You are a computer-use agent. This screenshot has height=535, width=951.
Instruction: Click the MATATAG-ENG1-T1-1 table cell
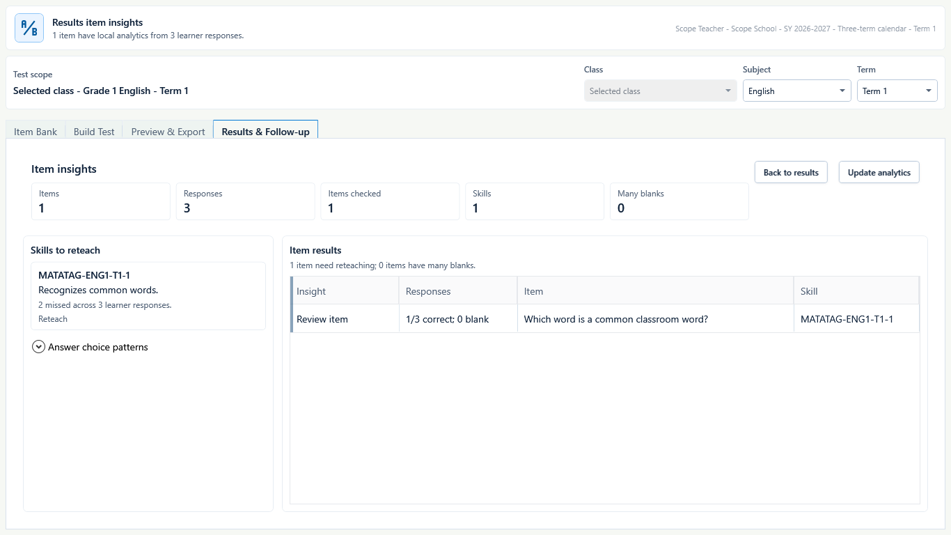(x=856, y=319)
